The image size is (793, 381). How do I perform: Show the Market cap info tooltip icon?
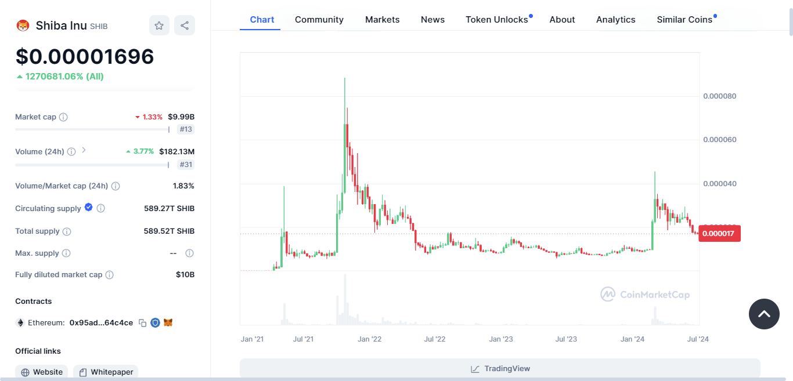[x=63, y=117]
